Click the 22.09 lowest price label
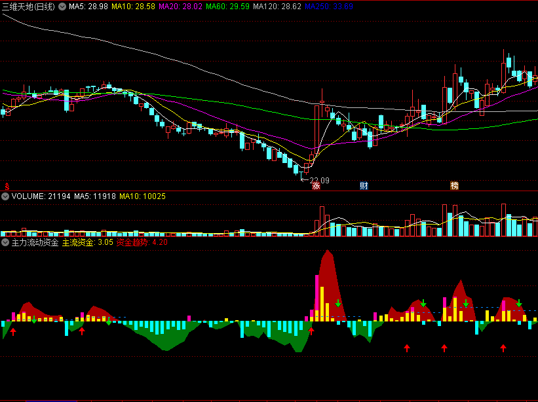The image size is (538, 402). coord(319,180)
